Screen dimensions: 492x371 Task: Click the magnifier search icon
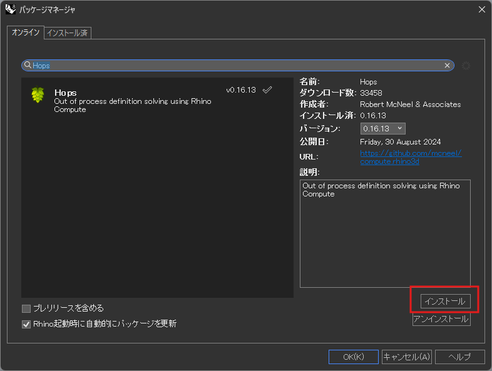coord(28,65)
